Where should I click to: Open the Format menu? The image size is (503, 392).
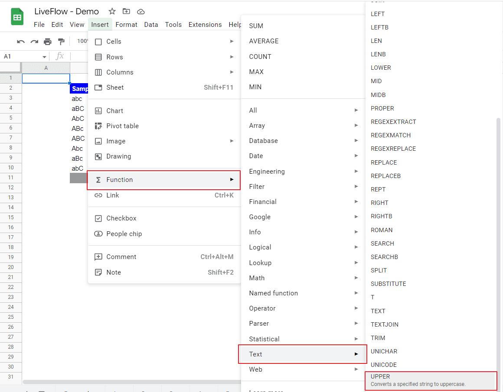[x=126, y=25]
